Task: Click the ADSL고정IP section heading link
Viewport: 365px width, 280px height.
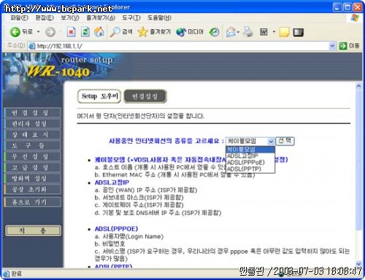Action: [112, 182]
